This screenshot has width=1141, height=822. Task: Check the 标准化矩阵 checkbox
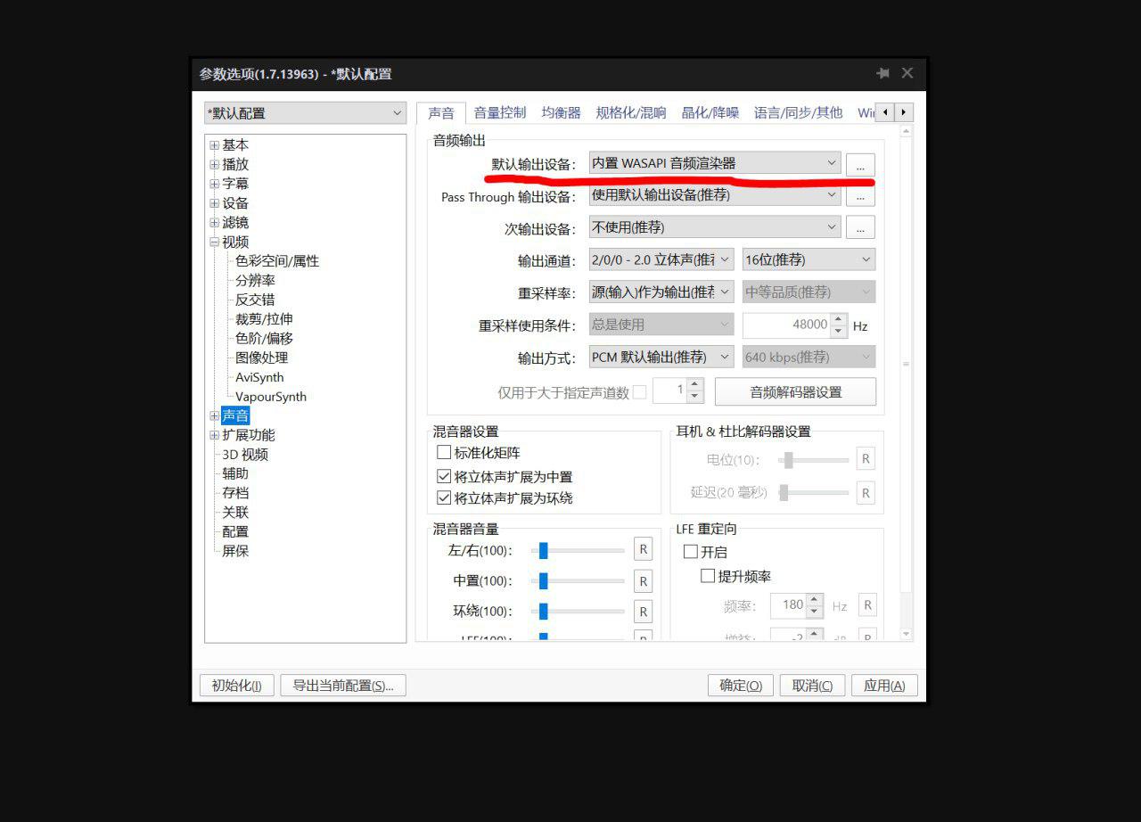pos(444,453)
